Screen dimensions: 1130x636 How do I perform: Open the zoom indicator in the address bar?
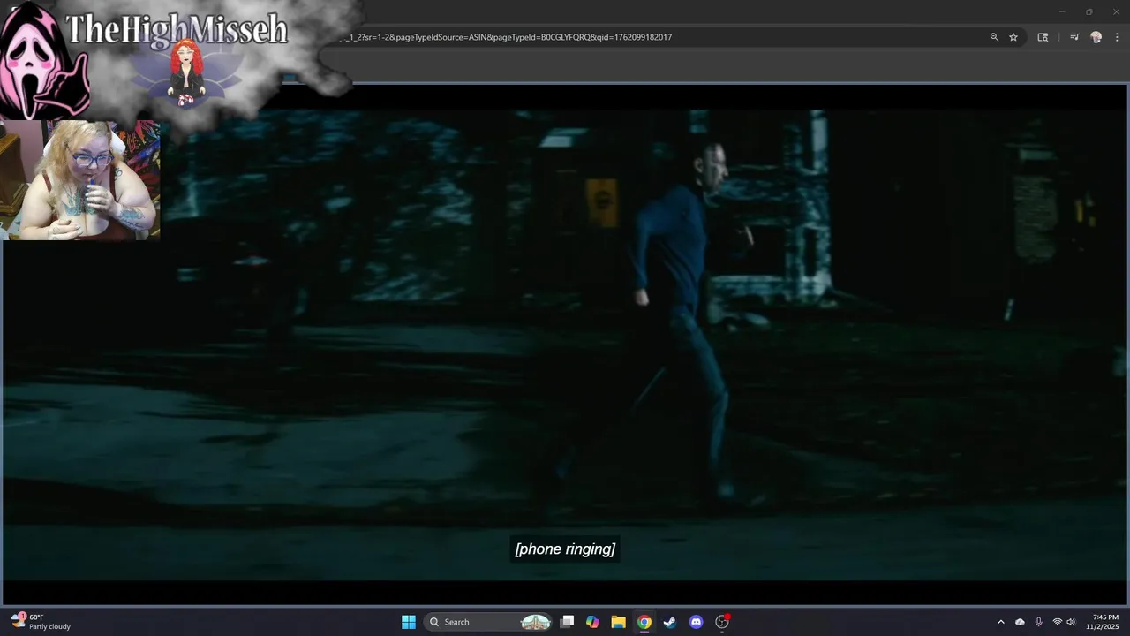(994, 37)
